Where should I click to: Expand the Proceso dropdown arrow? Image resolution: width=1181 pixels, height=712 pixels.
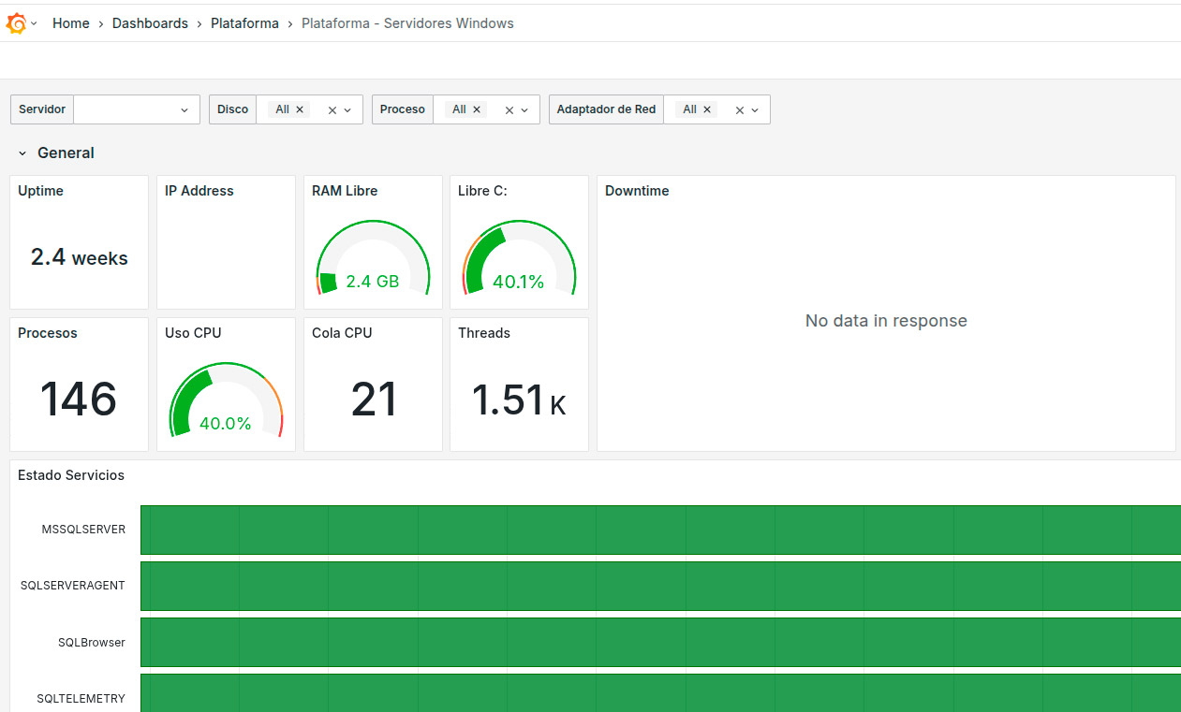click(524, 110)
